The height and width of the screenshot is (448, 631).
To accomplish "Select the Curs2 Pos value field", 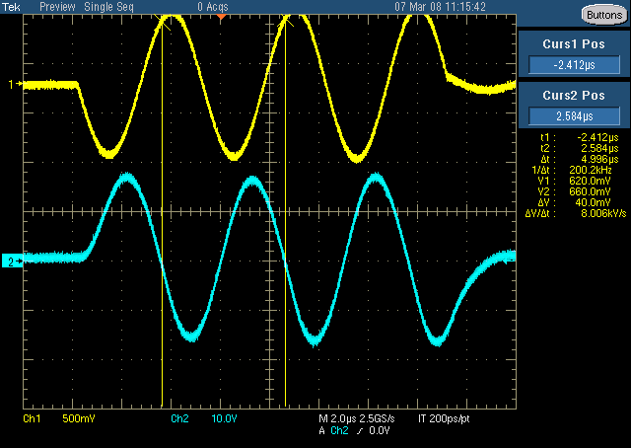I will pyautogui.click(x=574, y=116).
